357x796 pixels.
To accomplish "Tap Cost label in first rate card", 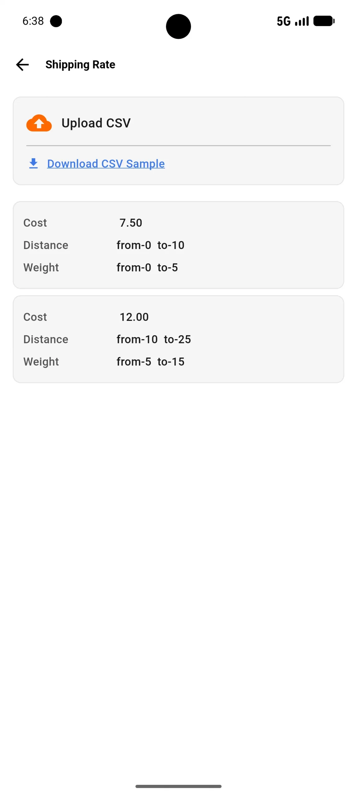I will click(35, 223).
